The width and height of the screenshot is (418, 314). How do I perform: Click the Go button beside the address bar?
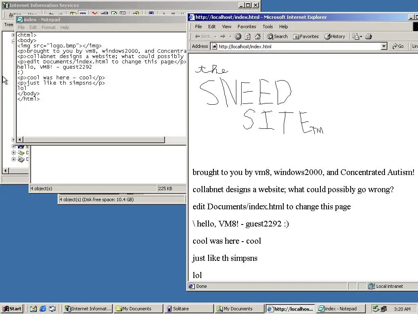click(398, 47)
